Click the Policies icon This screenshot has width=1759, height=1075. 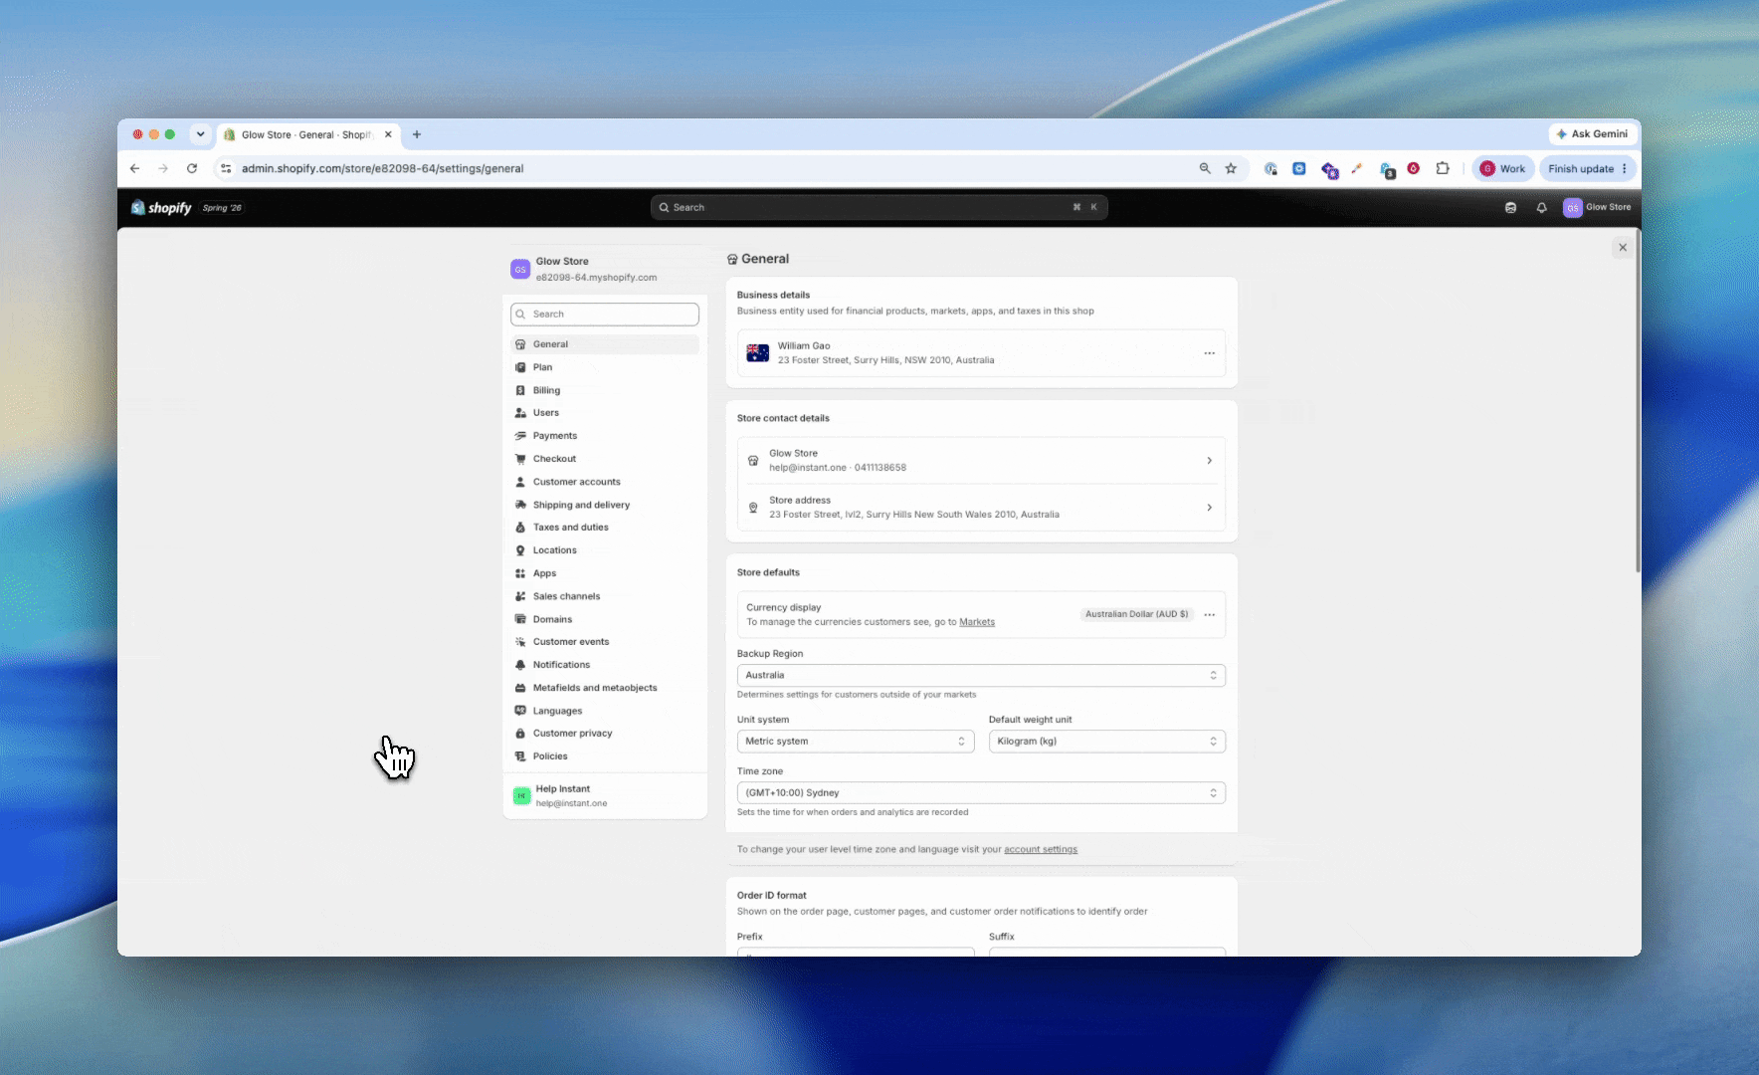pyautogui.click(x=520, y=756)
